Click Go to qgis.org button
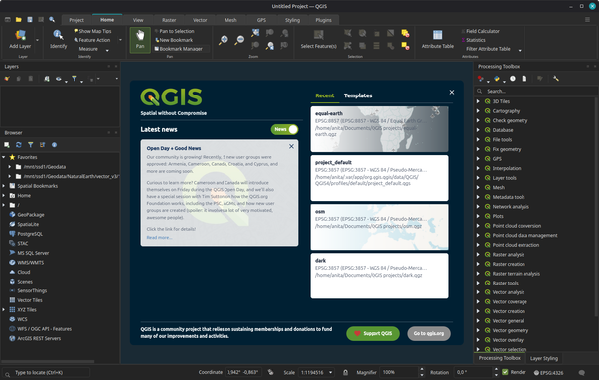This screenshot has height=380, width=599. pyautogui.click(x=429, y=333)
